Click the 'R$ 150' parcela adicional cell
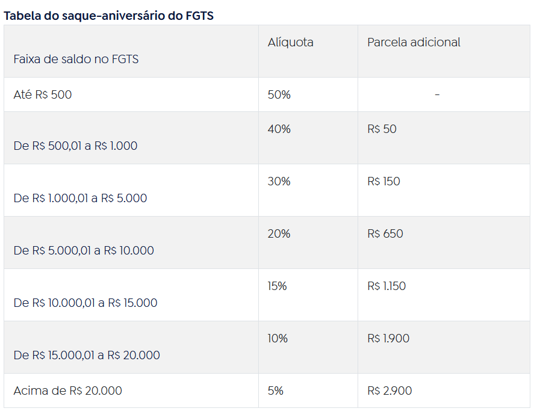This screenshot has width=543, height=420. click(383, 181)
